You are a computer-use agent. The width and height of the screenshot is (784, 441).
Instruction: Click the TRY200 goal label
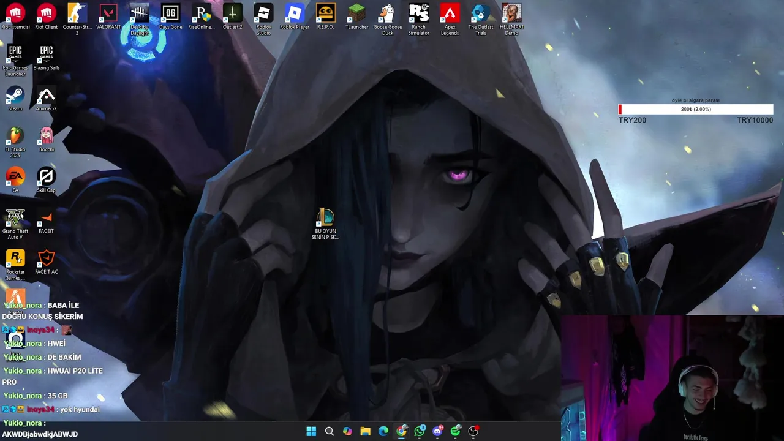pos(632,120)
